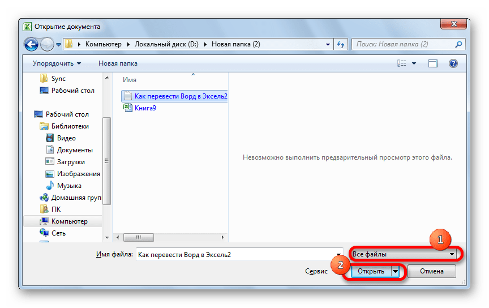The image size is (489, 308).
Task: Click the sidebar scroll up arrow
Action: [107, 78]
